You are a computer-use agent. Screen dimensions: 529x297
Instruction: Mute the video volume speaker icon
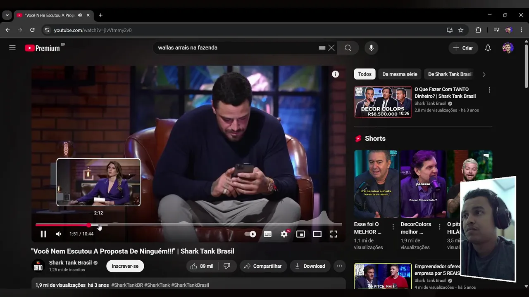click(x=59, y=234)
